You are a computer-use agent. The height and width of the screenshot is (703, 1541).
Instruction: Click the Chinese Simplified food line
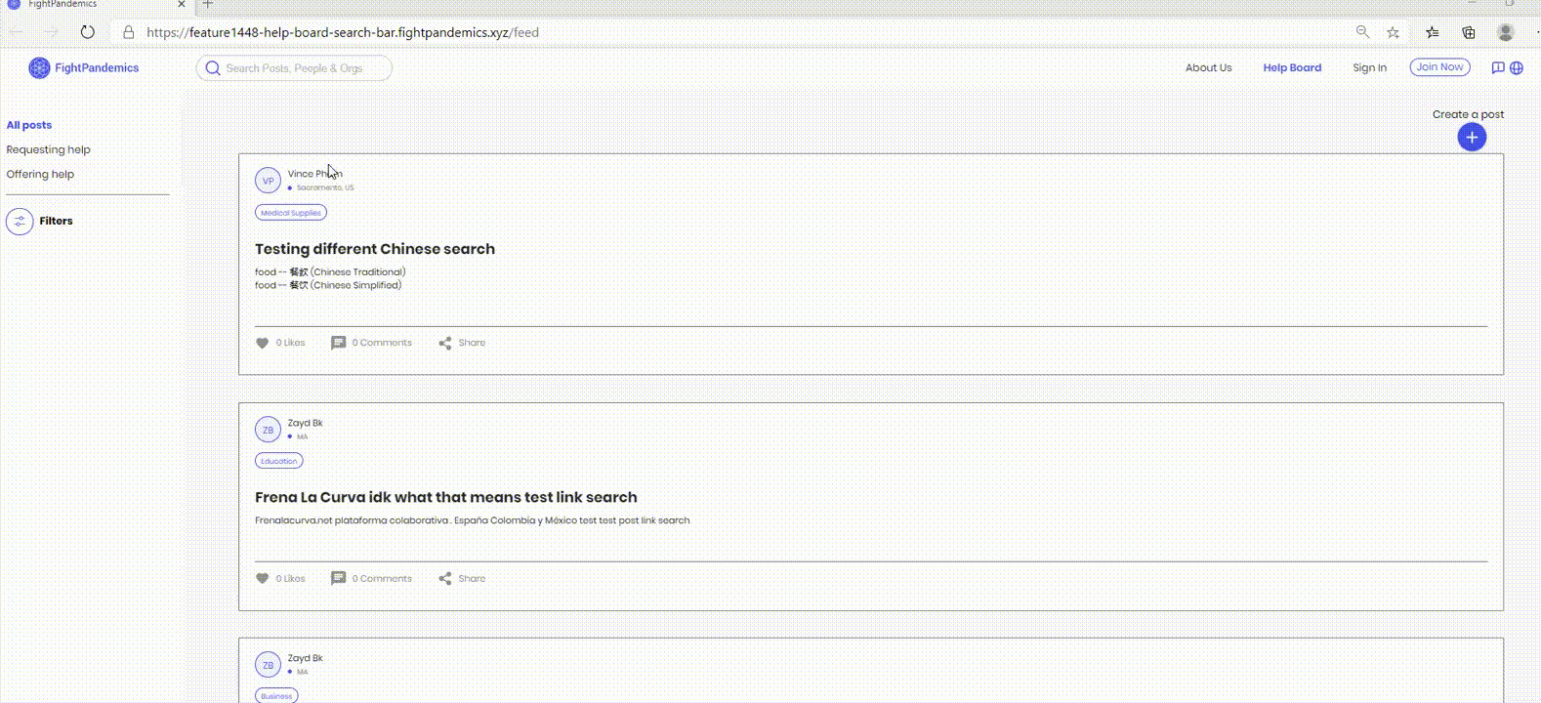tap(328, 285)
